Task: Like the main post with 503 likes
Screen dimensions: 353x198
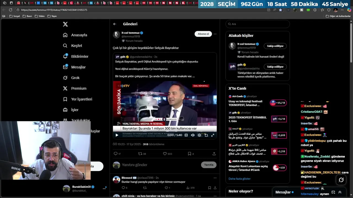Action: pos(167,154)
